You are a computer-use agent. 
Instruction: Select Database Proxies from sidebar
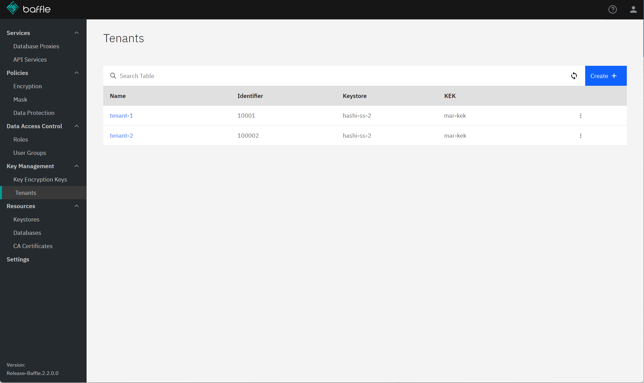[x=36, y=46]
